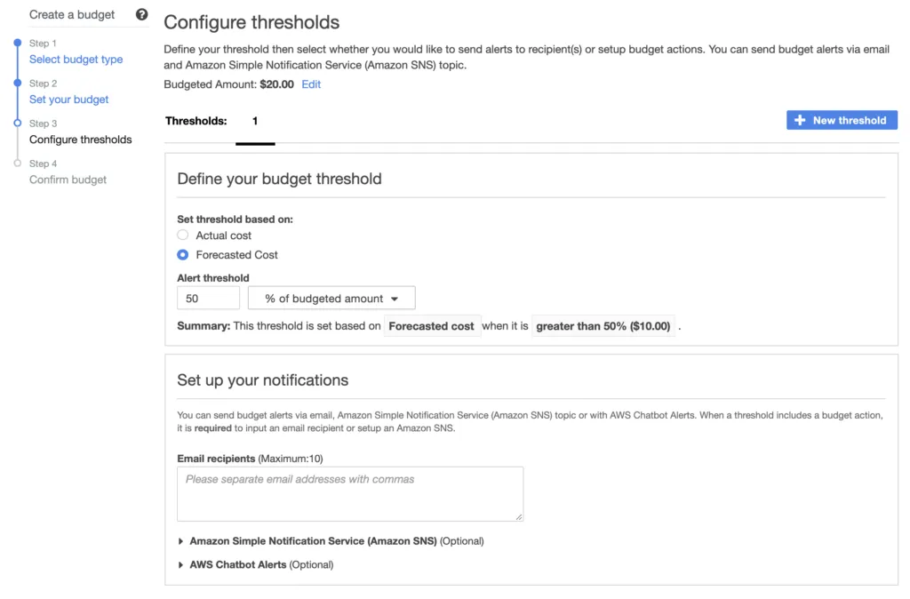The height and width of the screenshot is (599, 910).
Task: Go to Step 1 Select budget type
Action: click(76, 60)
